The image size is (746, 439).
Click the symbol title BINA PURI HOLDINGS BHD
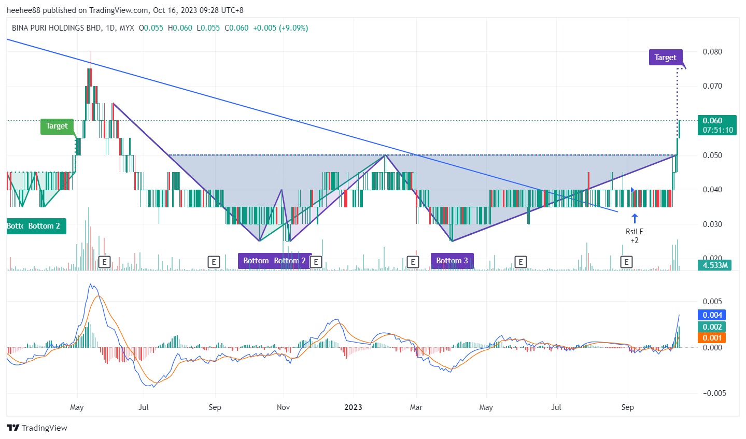[57, 28]
